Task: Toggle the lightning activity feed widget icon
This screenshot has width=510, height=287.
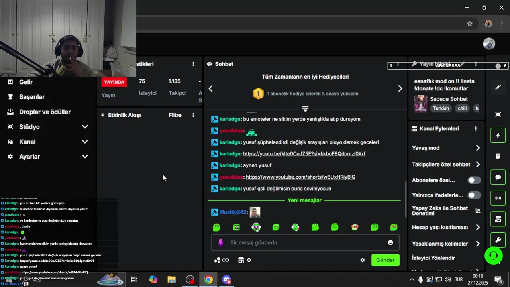Action: click(498, 136)
